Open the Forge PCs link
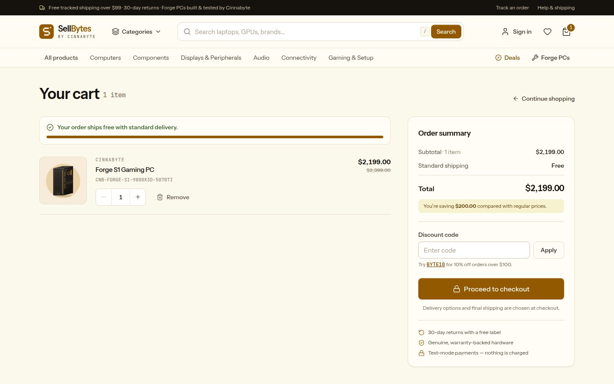 (x=550, y=58)
